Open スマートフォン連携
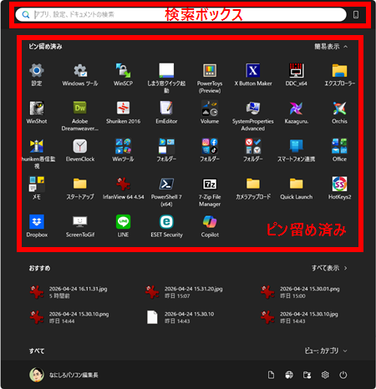The height and width of the screenshot is (389, 376). [296, 150]
